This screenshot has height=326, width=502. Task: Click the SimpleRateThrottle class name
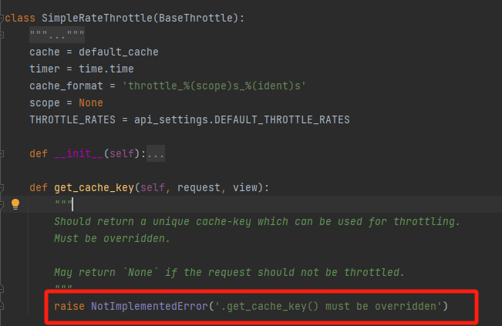pos(97,18)
